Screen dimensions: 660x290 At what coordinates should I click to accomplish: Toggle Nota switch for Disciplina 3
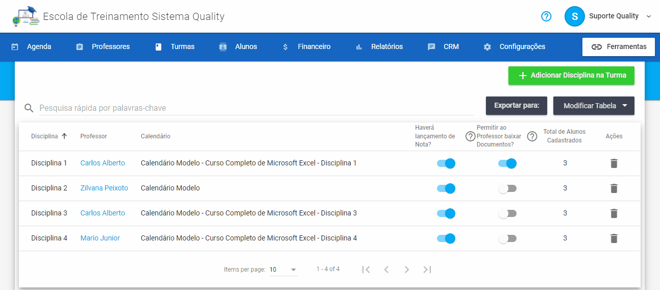click(446, 213)
